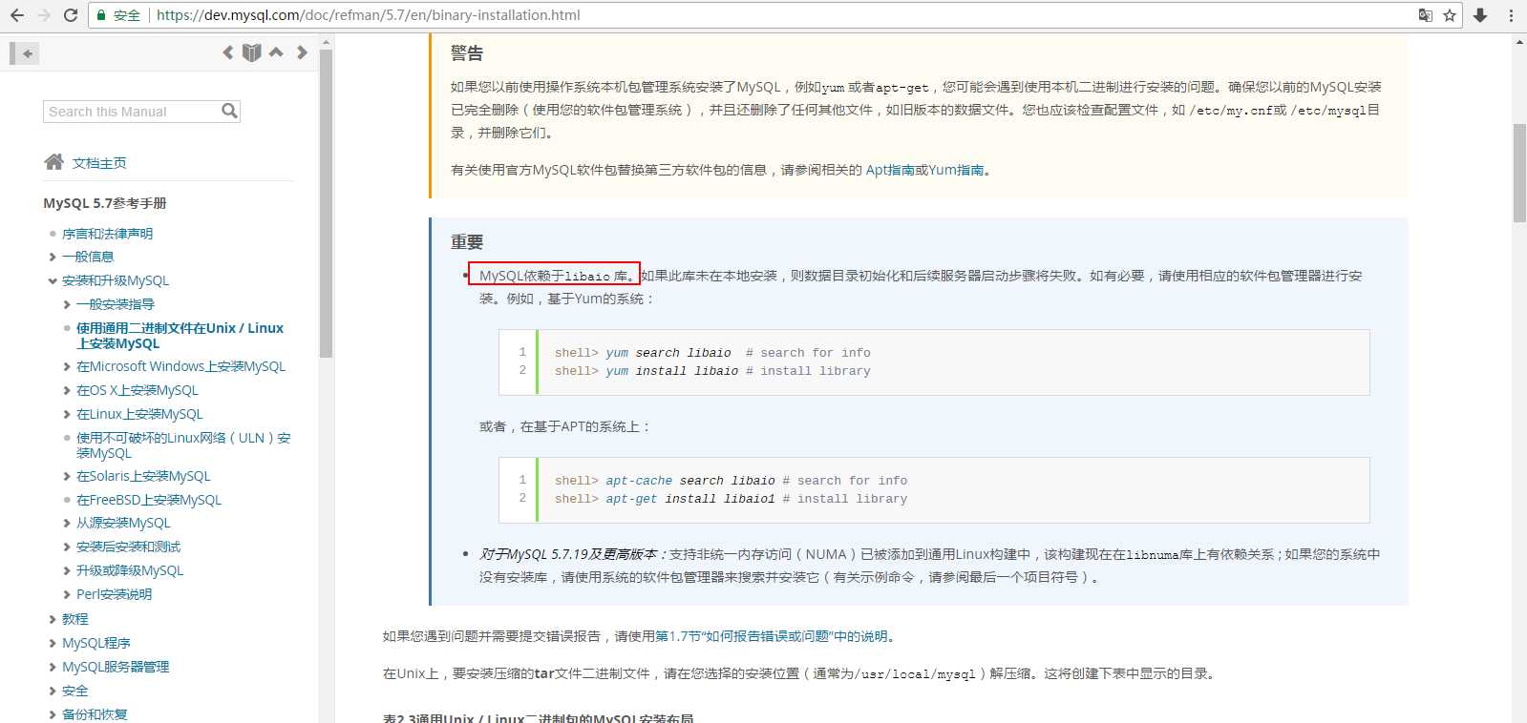1527x723 pixels.
Task: Open 在FreeBSD上安装MySQL entry
Action: [x=149, y=500]
